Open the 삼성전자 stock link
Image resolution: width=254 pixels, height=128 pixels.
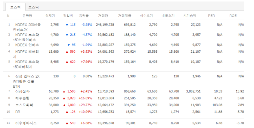tap(22, 91)
